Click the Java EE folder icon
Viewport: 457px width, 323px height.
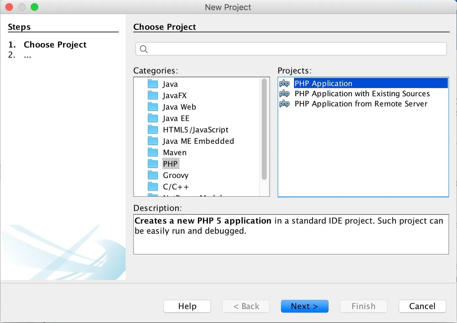[153, 118]
